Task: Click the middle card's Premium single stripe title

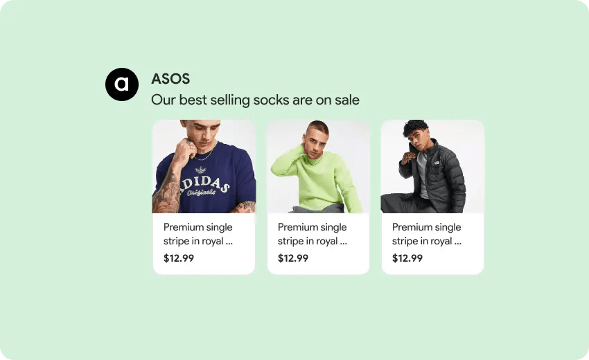Action: [313, 234]
